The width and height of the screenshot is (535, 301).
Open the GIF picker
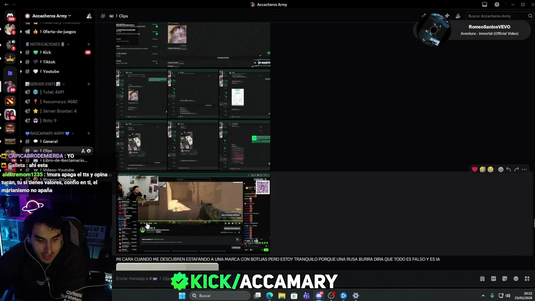pos(494,278)
